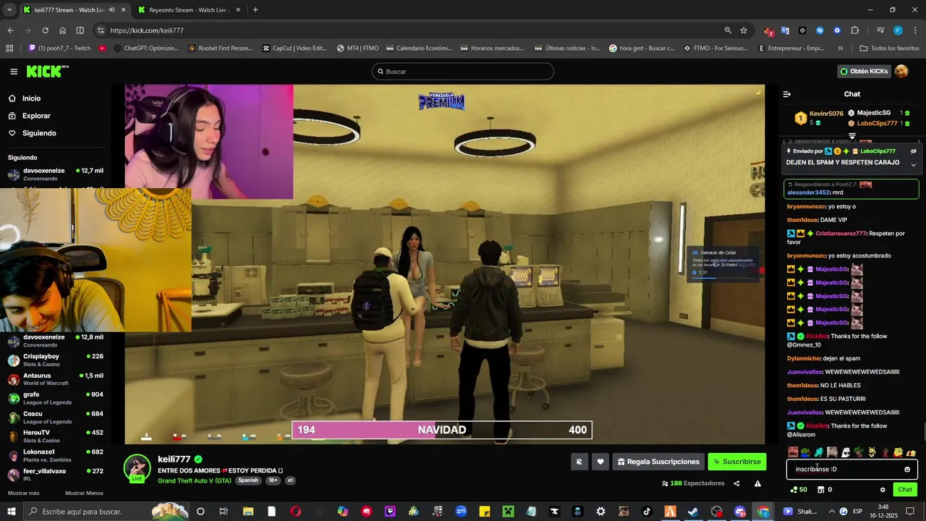The height and width of the screenshot is (521, 926).
Task: Bookmark this page with the star
Action: 744,30
